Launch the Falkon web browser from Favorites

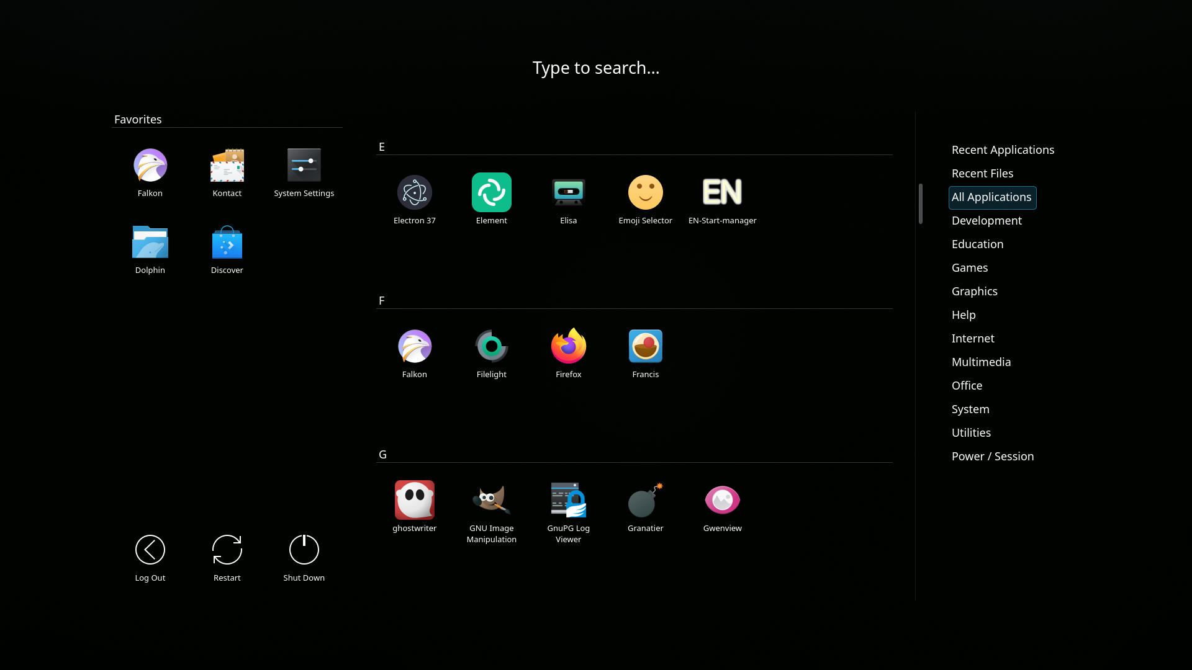coord(150,172)
